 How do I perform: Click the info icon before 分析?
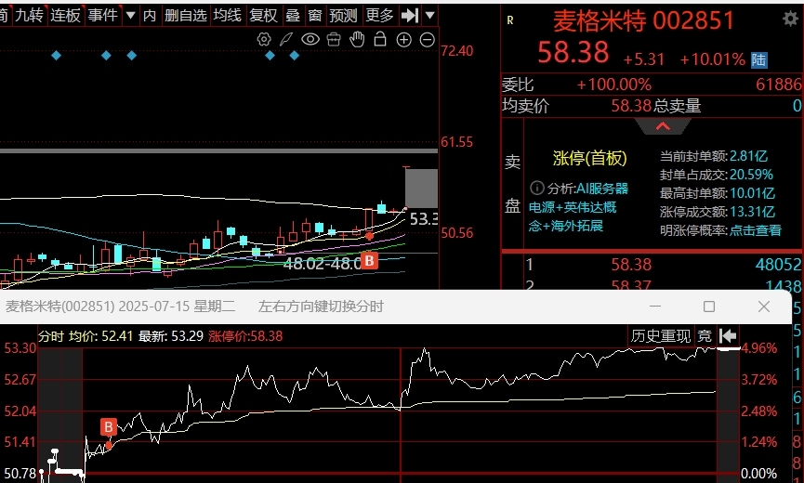[x=536, y=188]
